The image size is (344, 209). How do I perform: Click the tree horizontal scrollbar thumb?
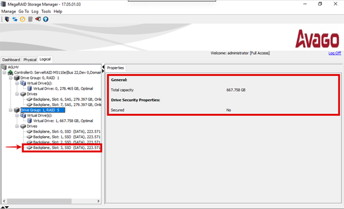[39, 201]
